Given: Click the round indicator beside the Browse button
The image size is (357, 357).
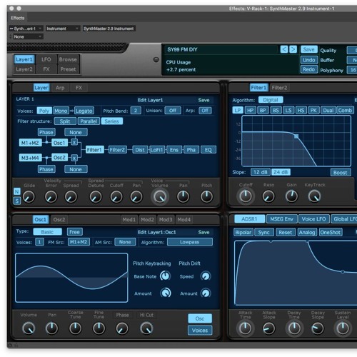Looking at the screenshot, I should tap(156, 59).
